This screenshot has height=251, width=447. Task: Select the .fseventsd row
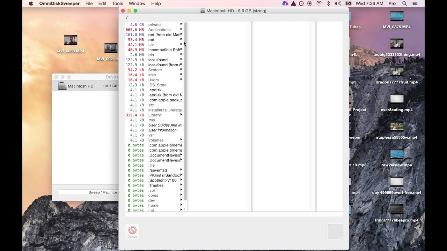[x=154, y=170]
